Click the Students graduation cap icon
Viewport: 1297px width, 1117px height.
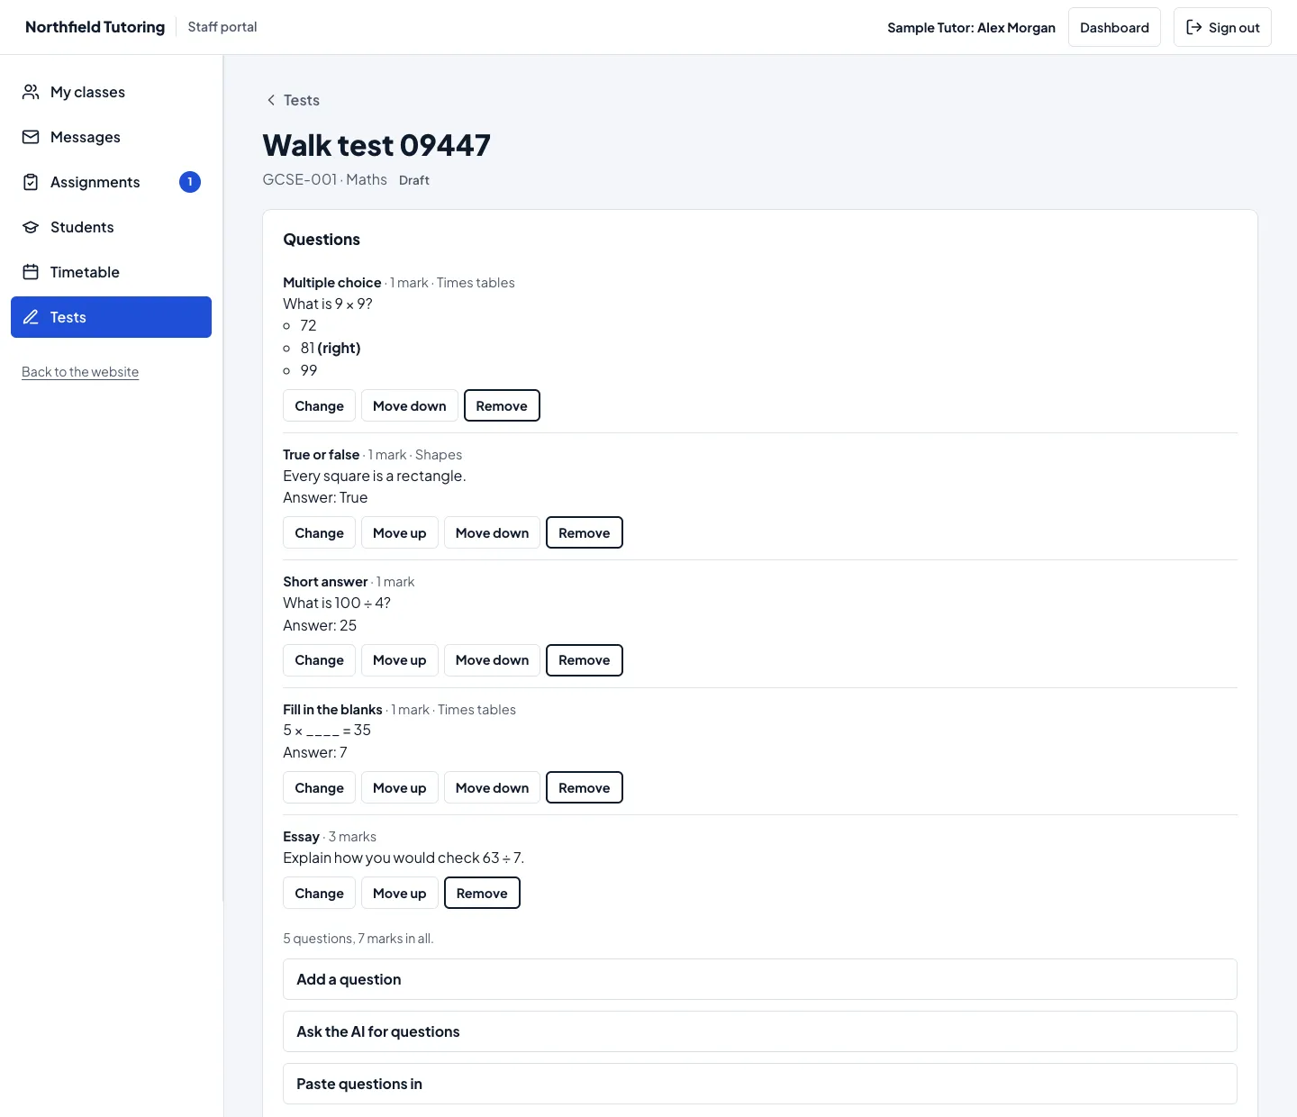coord(31,227)
